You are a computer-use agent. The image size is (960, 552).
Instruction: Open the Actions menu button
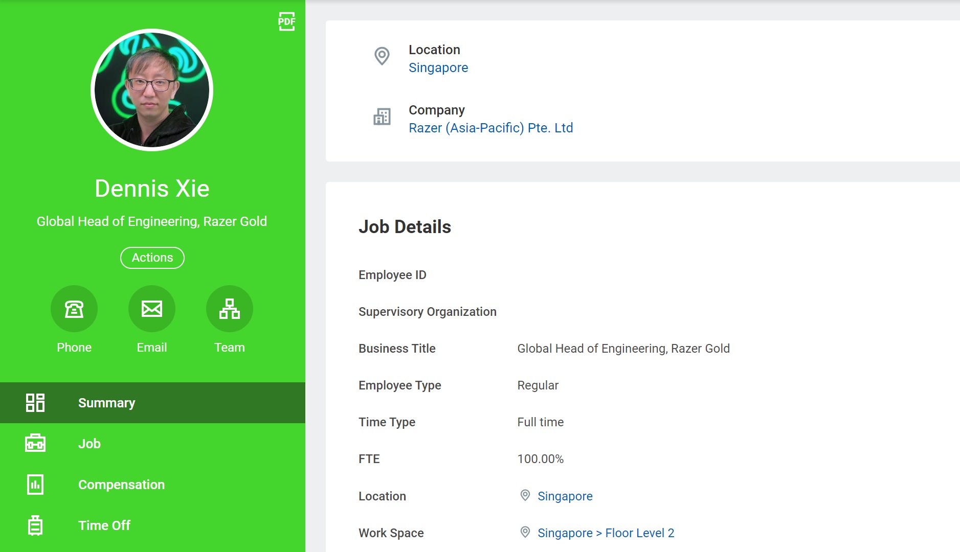[152, 258]
